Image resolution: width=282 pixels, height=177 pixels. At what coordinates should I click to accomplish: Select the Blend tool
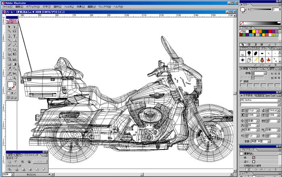coord(15,69)
